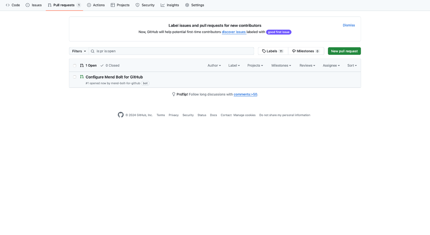Open the Code tab
430x235 pixels.
(x=13, y=5)
